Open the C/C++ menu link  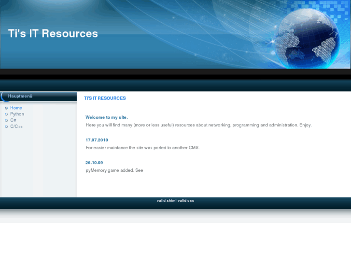[x=16, y=126]
